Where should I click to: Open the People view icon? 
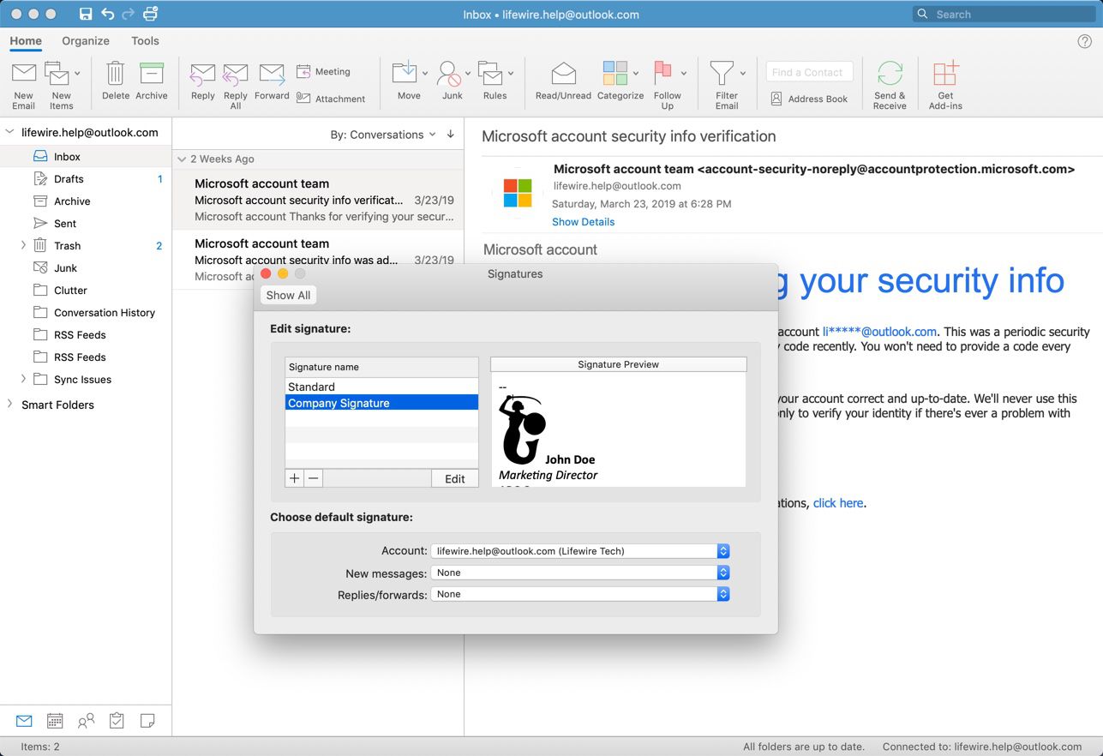click(x=86, y=721)
